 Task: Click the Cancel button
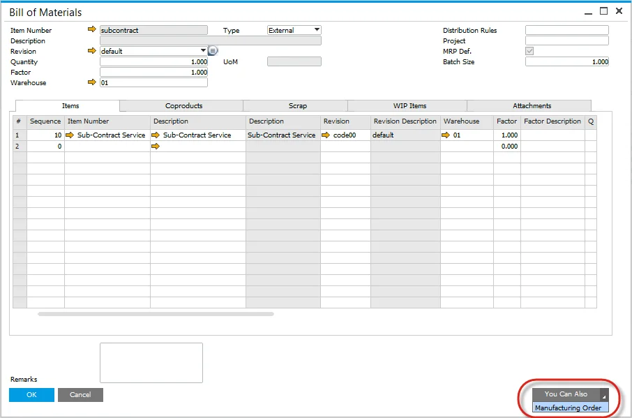pos(80,395)
